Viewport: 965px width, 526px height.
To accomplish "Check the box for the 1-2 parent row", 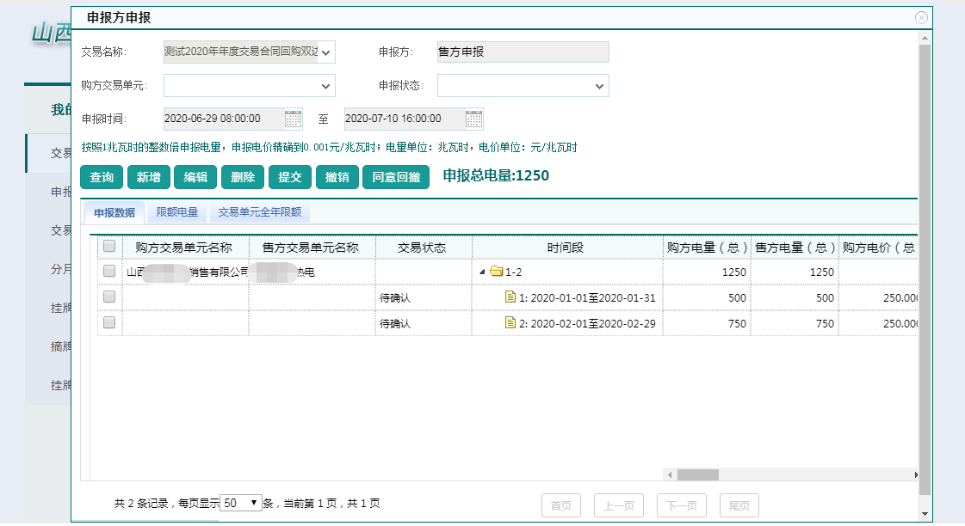I will pos(109,272).
